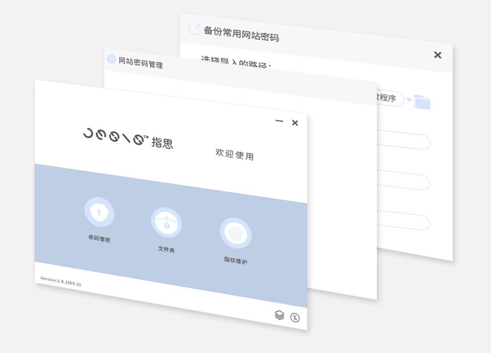Click the Version 1.0.1559.21 text

tap(60, 281)
